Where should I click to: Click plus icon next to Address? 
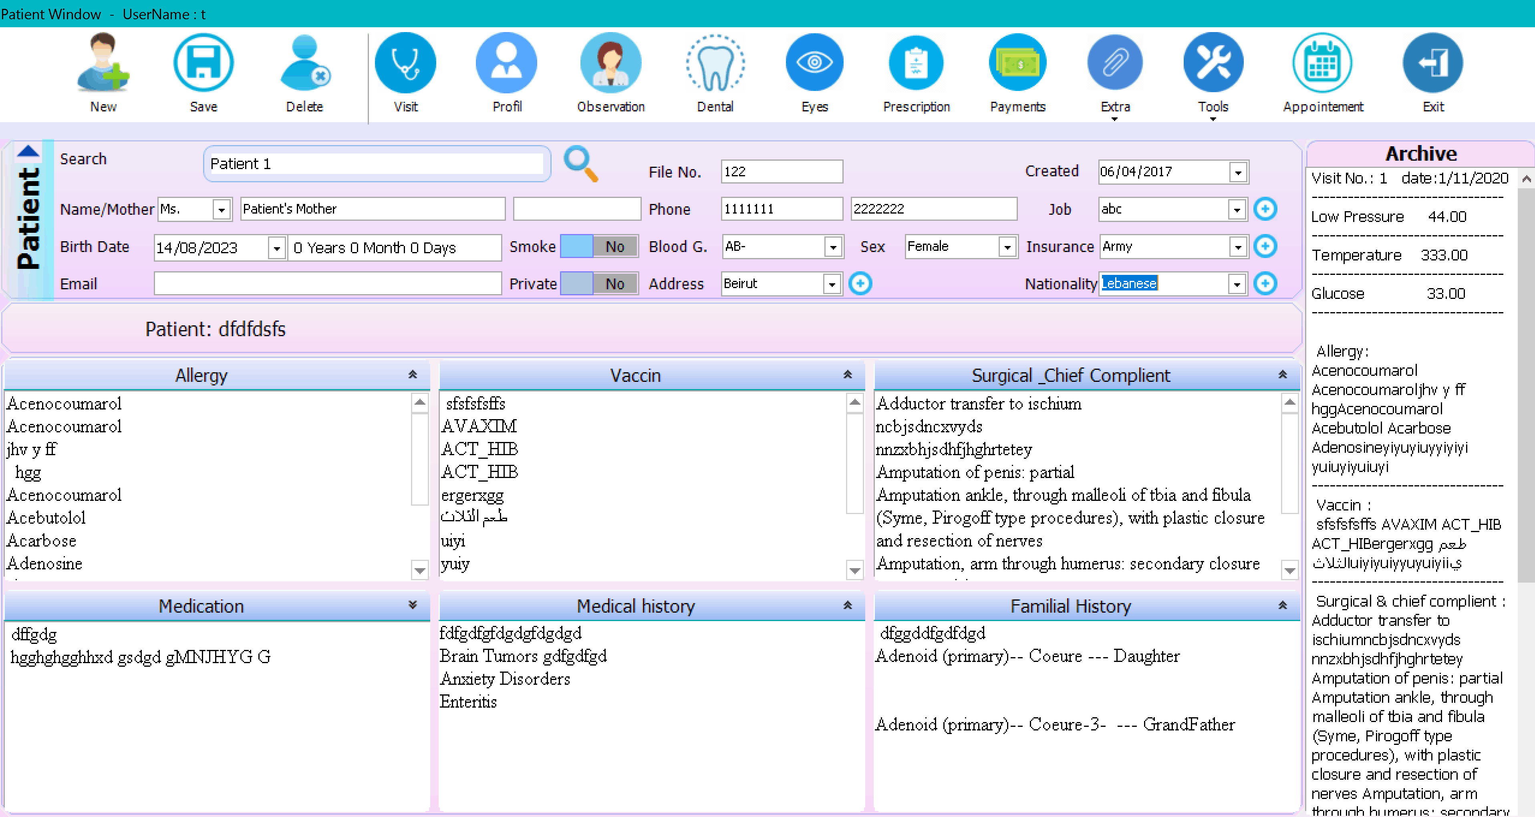click(x=860, y=284)
